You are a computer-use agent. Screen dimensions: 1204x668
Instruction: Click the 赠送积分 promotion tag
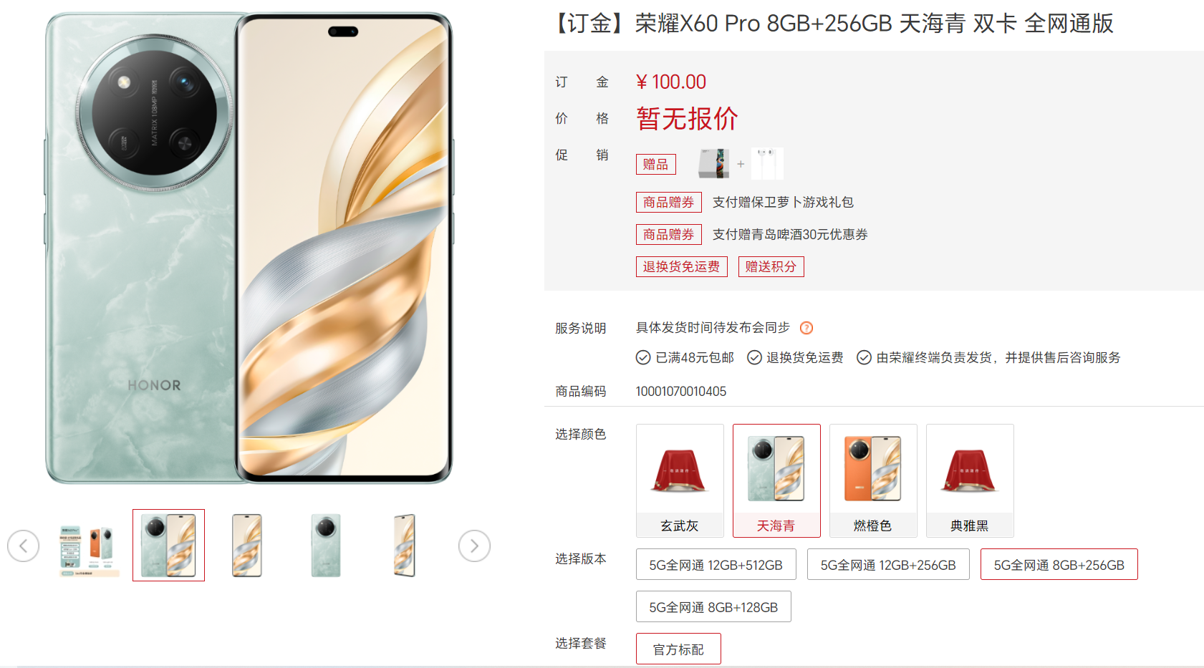(771, 266)
